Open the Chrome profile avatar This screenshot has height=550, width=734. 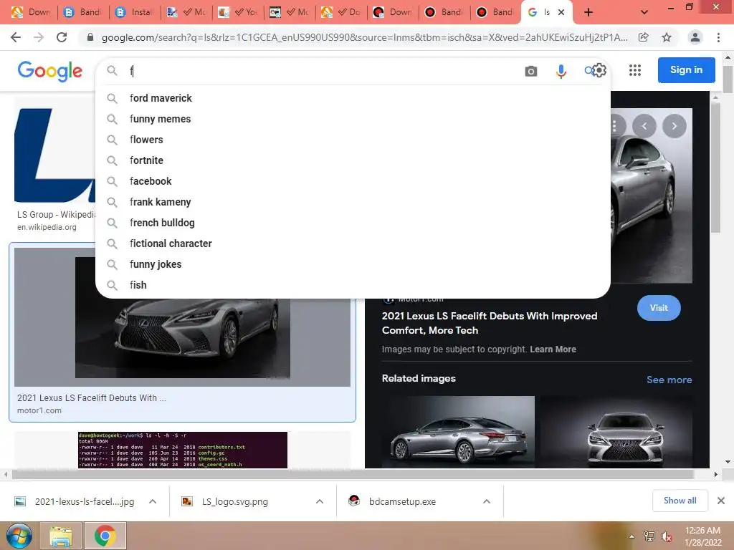[x=695, y=37]
